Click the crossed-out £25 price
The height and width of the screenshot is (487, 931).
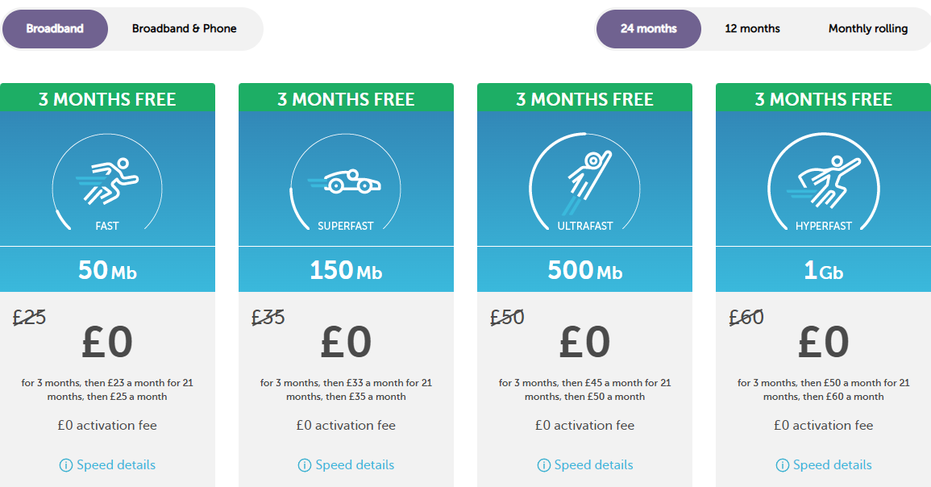[x=29, y=317]
